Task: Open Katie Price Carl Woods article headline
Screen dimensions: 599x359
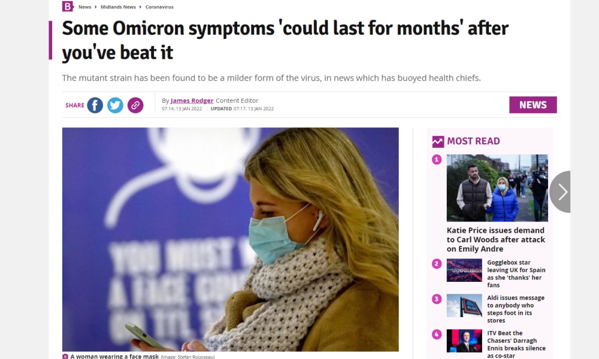Action: click(496, 239)
